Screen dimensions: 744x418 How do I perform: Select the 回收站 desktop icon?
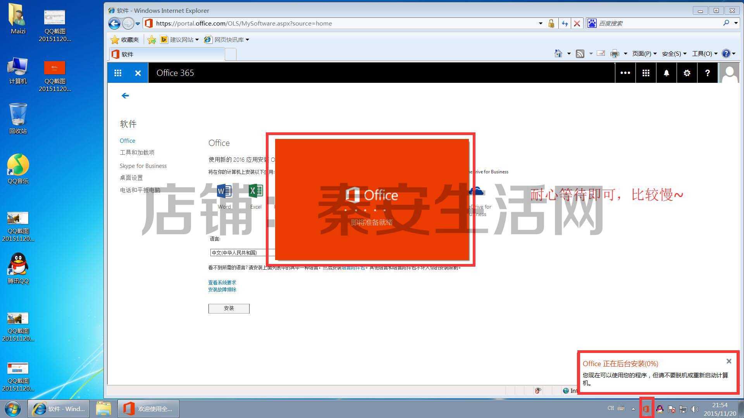click(18, 118)
